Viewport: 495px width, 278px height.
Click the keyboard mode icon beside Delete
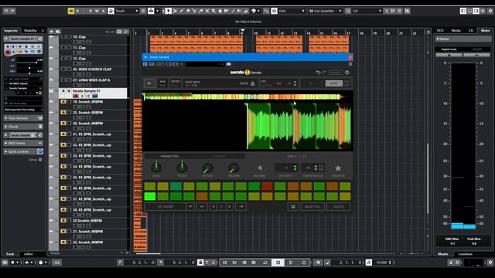pos(293,206)
